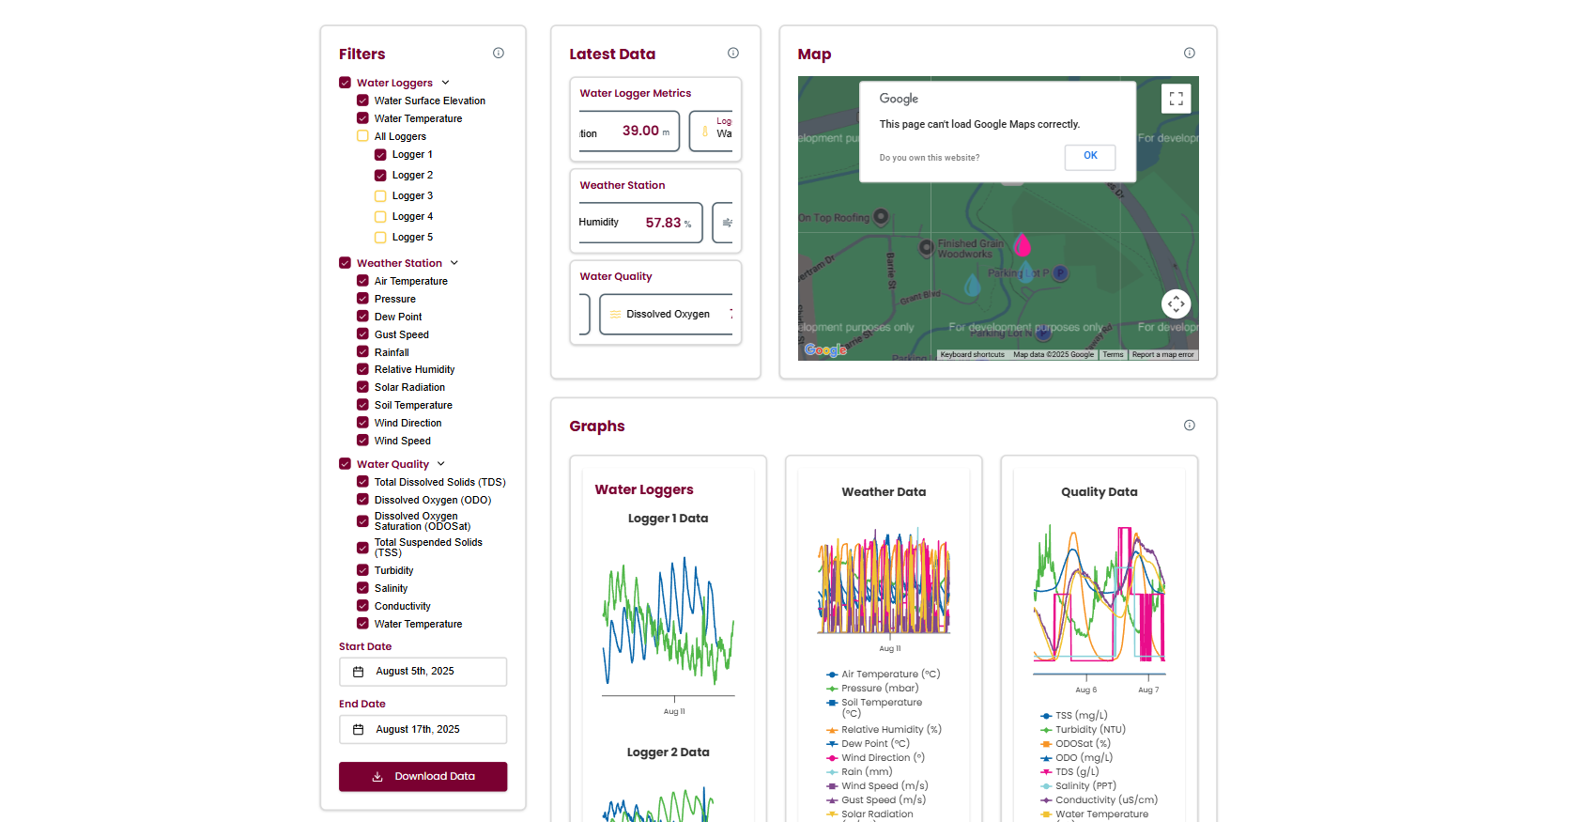
Task: Collapse the Water Quality filter group
Action: point(441,464)
